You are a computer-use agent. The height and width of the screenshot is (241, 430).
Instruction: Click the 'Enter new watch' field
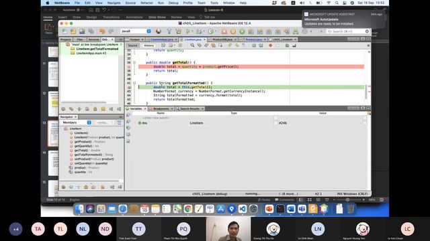(x=156, y=118)
